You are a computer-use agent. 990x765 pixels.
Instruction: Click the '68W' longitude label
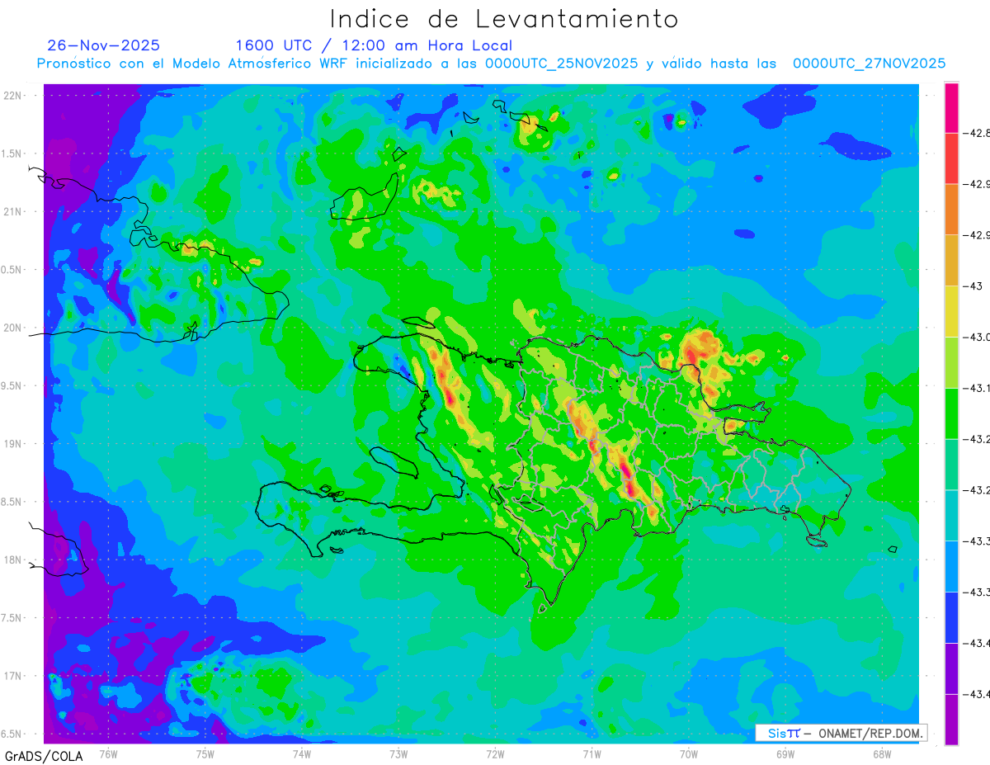[x=882, y=753]
